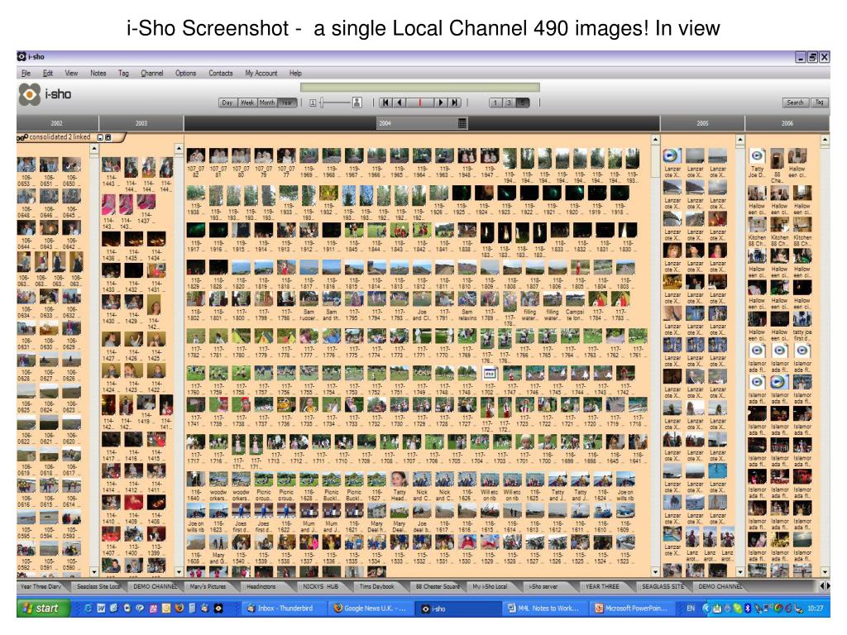Click the Bluetooth icon in system tray
Screen dimensions: 847x635
click(x=748, y=609)
